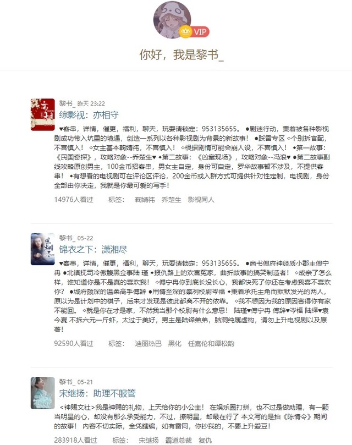352x445 pixels.
Task: Open the 综影视：亦相守 book cover thumbnail
Action: pos(42,114)
